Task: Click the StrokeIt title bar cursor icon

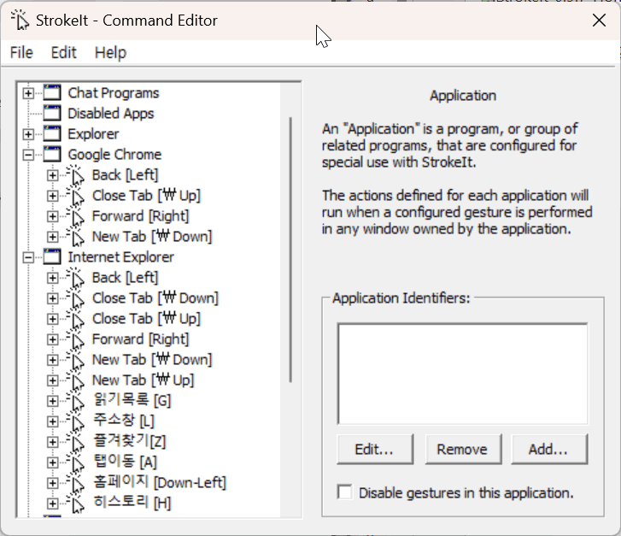Action: (20, 20)
